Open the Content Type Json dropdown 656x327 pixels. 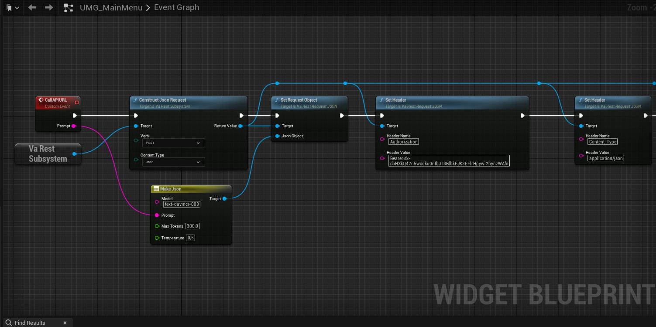[173, 162]
